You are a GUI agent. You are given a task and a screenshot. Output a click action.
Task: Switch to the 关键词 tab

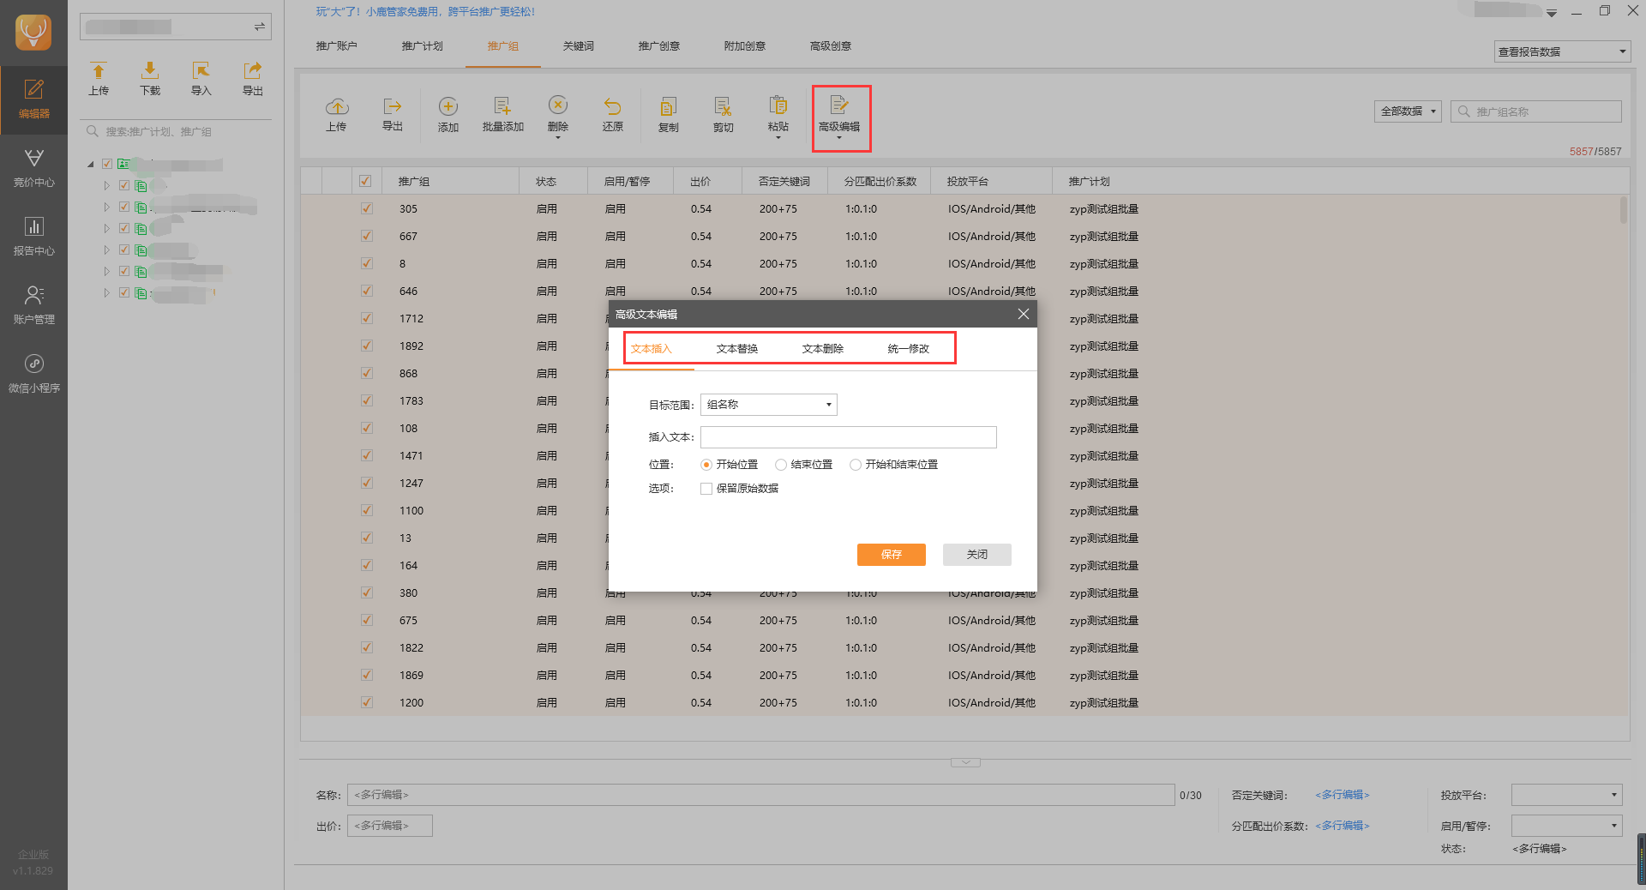click(x=579, y=46)
